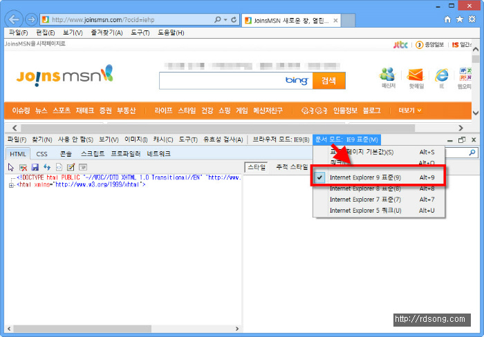Go forward with the browser forward arrow
The height and width of the screenshot is (337, 484).
pyautogui.click(x=31, y=20)
